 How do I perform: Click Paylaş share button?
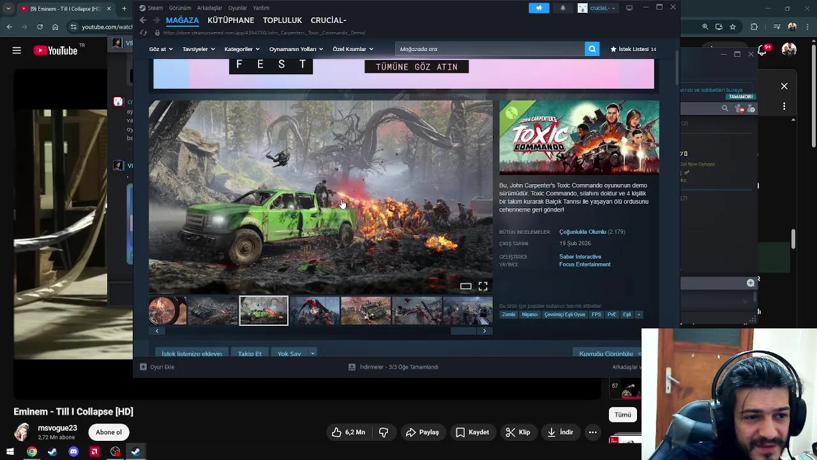click(x=423, y=433)
